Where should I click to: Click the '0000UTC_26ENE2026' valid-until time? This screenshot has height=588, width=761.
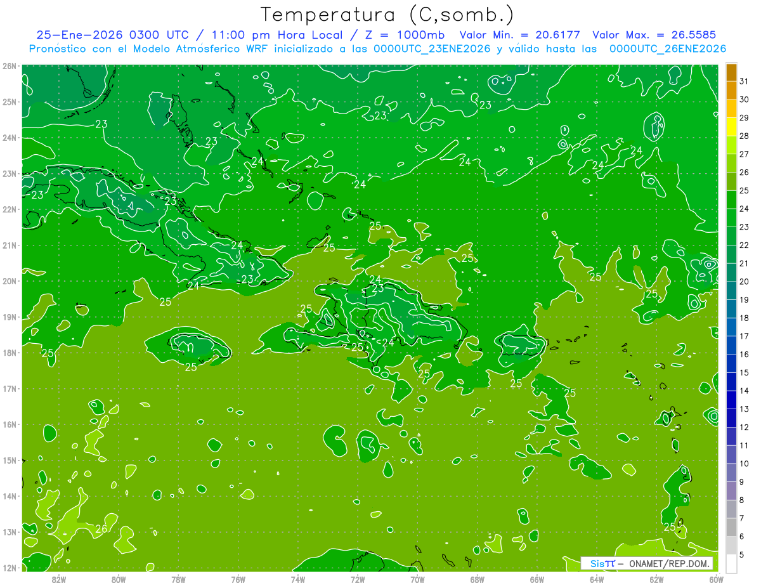pos(667,49)
